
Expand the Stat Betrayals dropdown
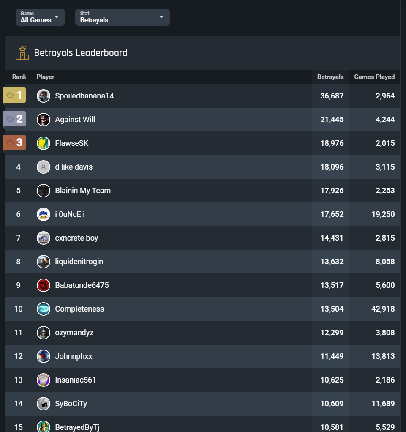point(122,17)
